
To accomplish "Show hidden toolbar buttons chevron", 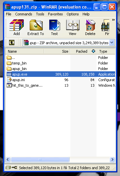I will (113, 20).
